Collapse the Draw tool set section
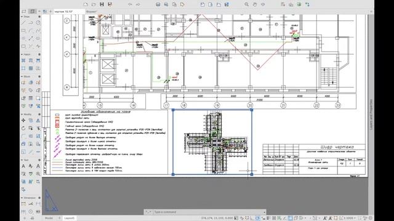Viewport: 394px width, 221px height. (22, 17)
